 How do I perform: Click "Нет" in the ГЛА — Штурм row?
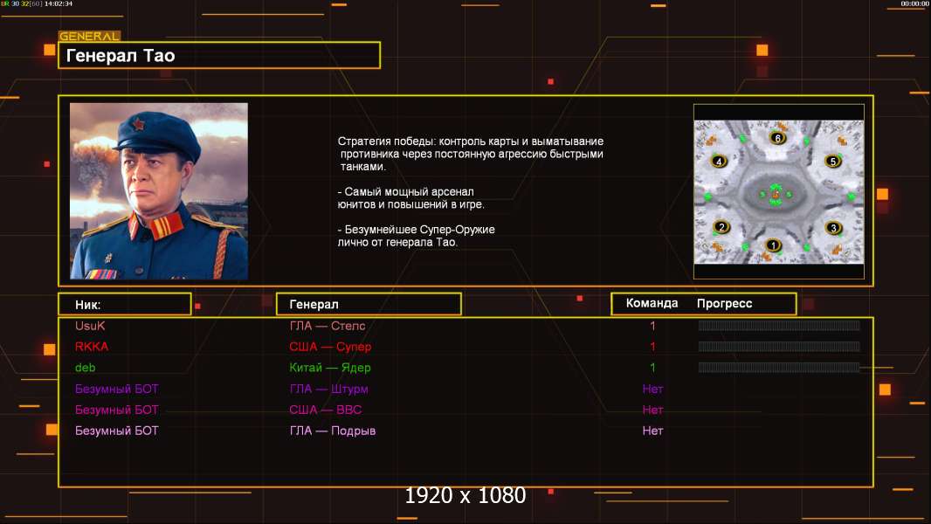click(652, 390)
